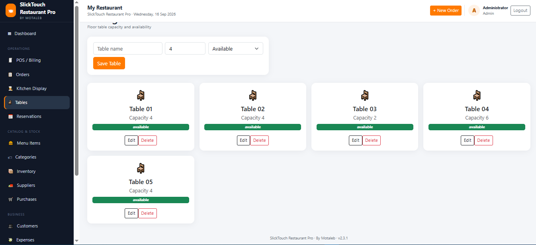
Task: Click the 'Table 02' heading
Action: [x=253, y=109]
